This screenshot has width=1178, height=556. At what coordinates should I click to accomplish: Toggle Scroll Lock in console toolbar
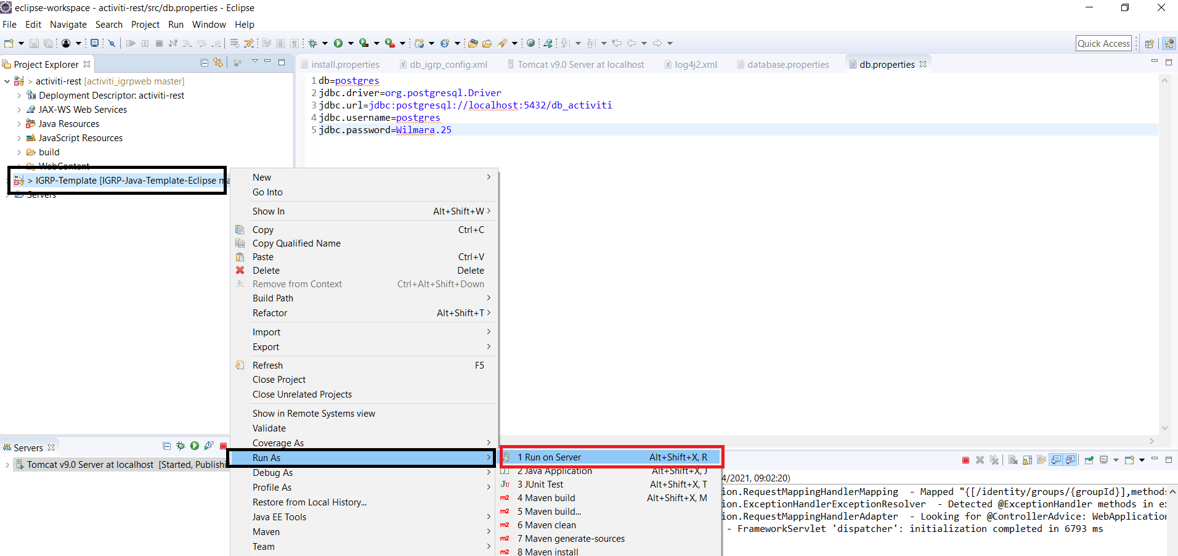1027,460
